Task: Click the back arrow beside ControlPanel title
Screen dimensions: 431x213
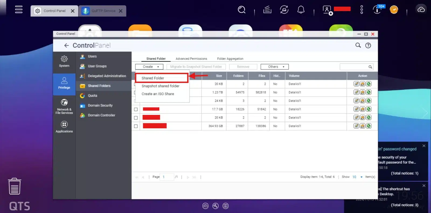Action: 66,46
